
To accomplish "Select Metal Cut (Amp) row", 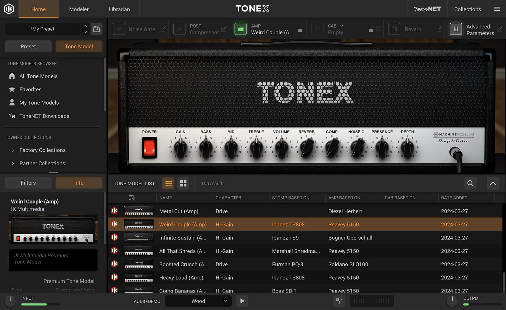I will pyautogui.click(x=305, y=211).
